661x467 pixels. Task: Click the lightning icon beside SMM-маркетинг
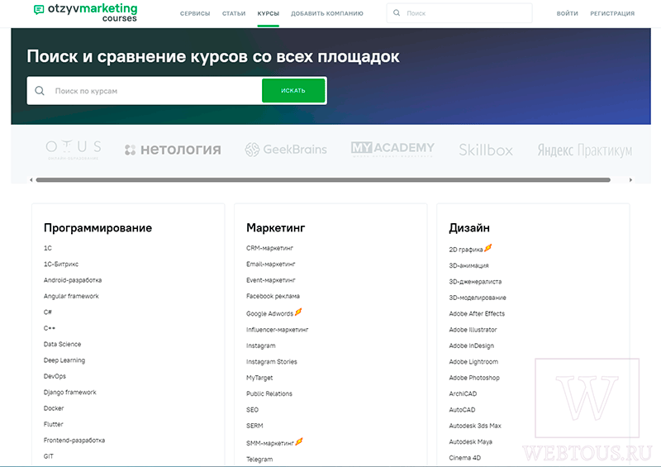(299, 441)
